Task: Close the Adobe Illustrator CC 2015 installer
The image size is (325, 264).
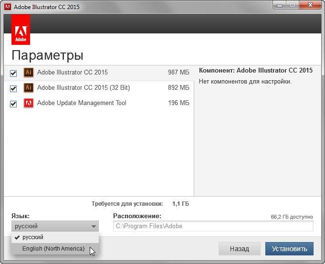Action: pyautogui.click(x=310, y=5)
